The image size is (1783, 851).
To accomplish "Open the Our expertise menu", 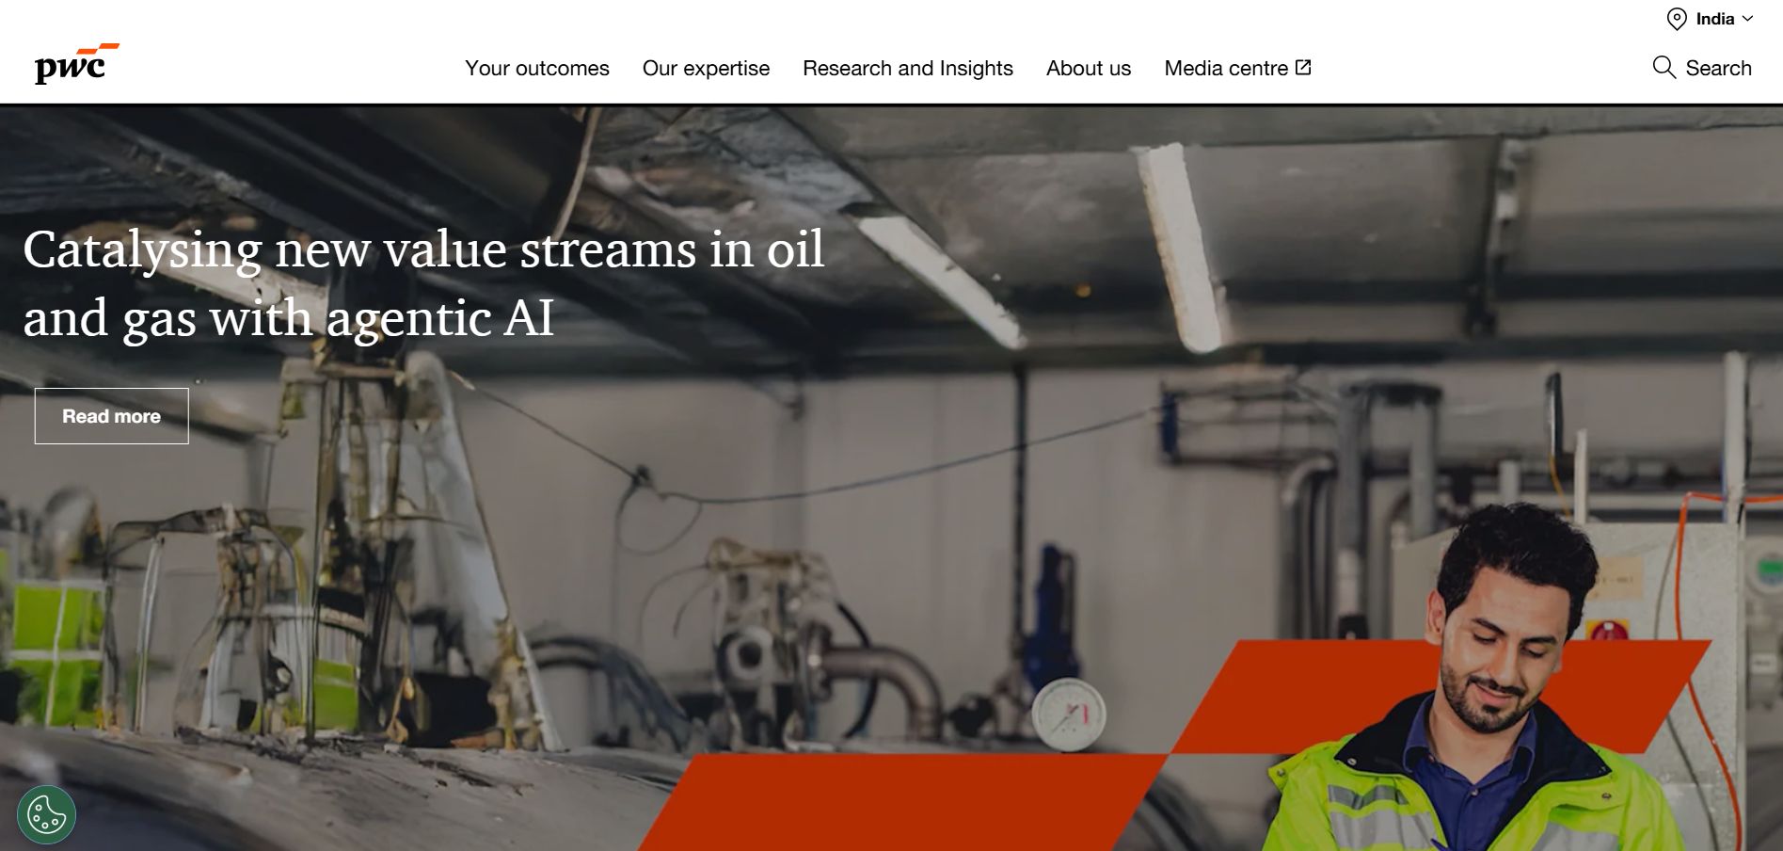I will coord(706,69).
